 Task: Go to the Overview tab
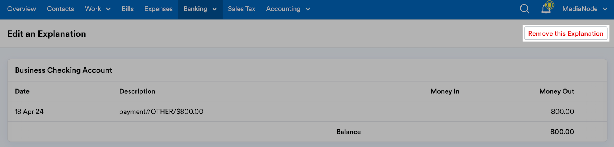click(x=21, y=9)
